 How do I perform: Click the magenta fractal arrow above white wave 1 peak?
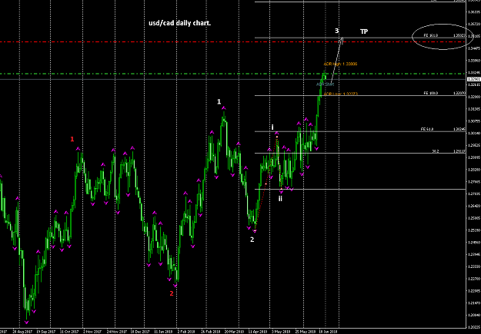coord(224,107)
